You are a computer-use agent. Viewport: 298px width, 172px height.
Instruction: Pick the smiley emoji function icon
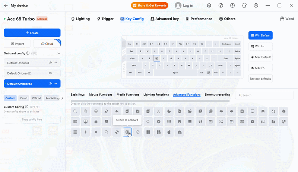click(180, 122)
